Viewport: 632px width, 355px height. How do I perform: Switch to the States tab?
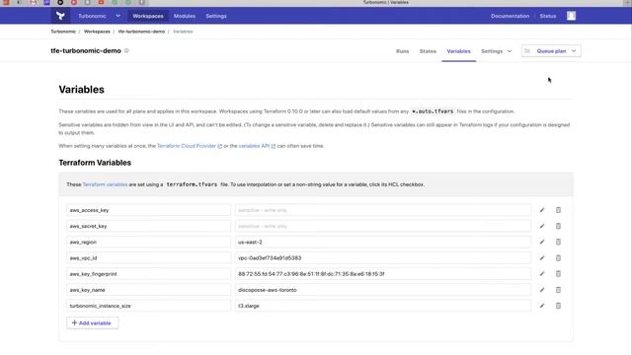[x=428, y=51]
